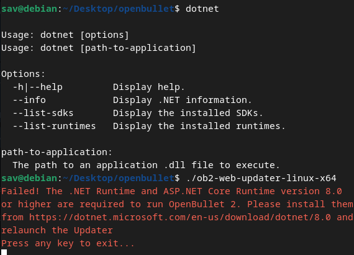Click the 'Usage: dotnet [options]' line
The width and height of the screenshot is (354, 255).
(x=65, y=35)
